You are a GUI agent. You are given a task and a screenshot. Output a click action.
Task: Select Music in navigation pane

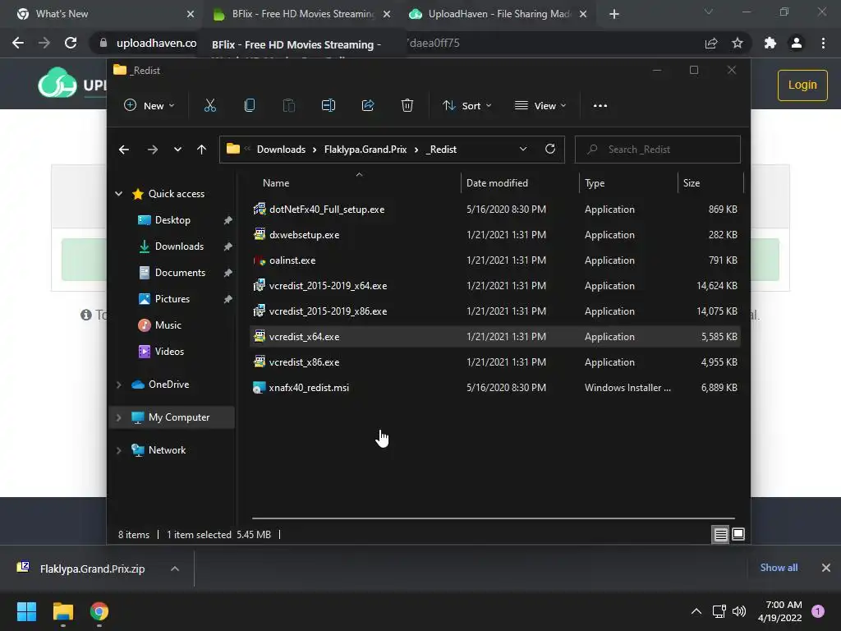[x=168, y=325]
